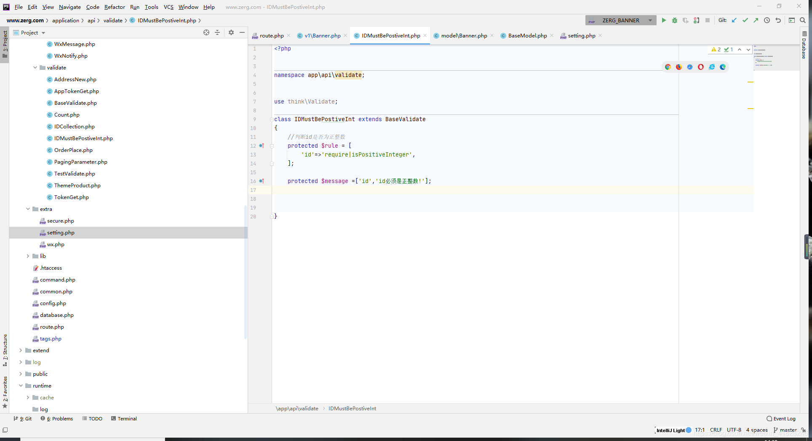This screenshot has height=441, width=812.
Task: Open file preview in Edge
Action: pos(723,67)
